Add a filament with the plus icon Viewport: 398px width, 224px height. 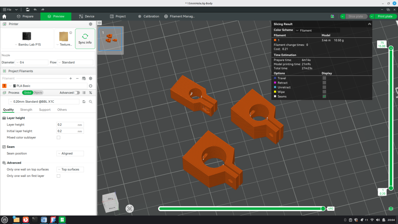71,79
